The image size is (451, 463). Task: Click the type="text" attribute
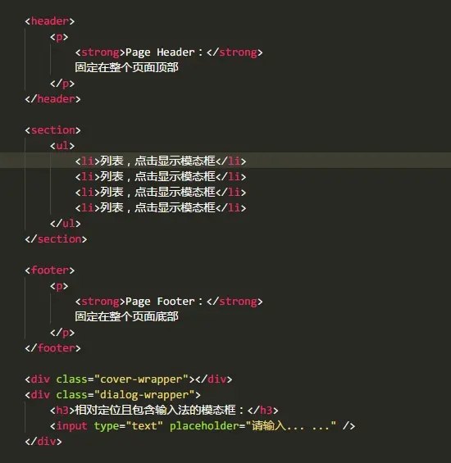point(128,426)
